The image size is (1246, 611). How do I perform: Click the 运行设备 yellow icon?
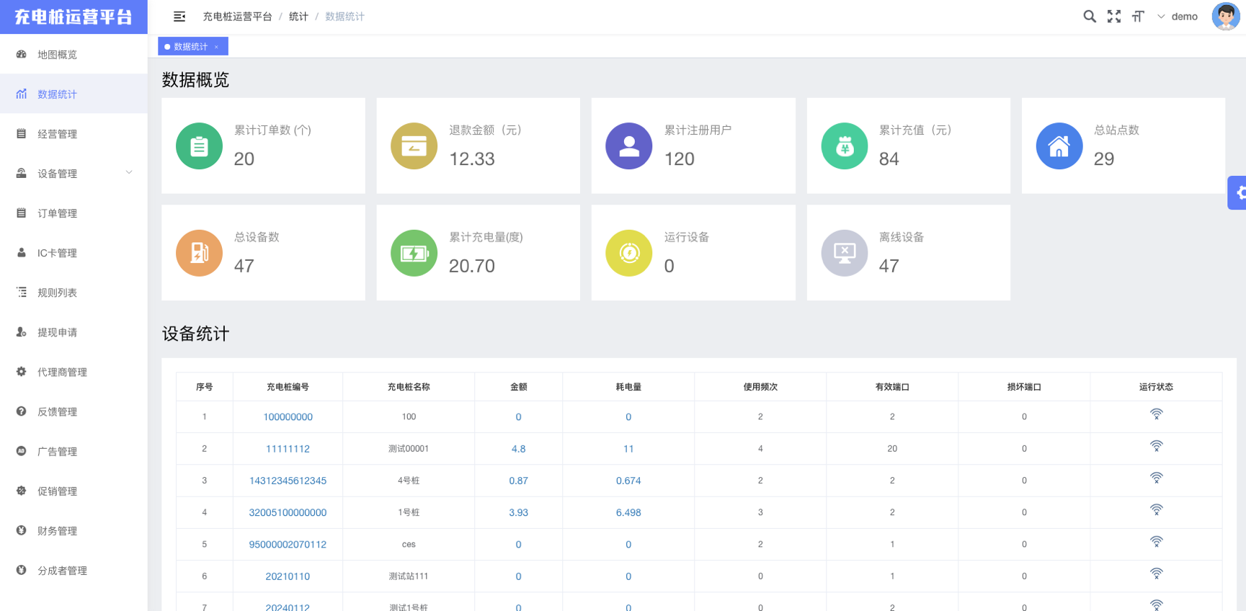629,253
